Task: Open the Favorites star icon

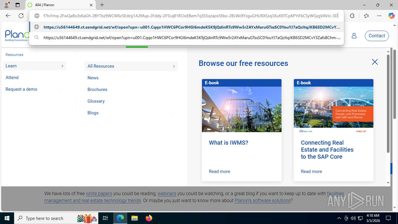Action: 366,16
